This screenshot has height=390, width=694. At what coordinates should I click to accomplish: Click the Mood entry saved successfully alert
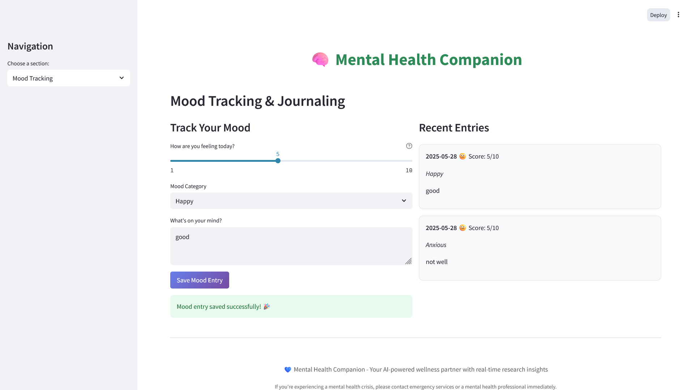(291, 307)
